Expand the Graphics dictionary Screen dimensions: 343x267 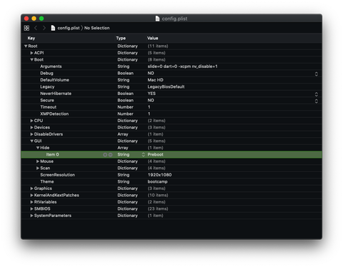(x=31, y=188)
